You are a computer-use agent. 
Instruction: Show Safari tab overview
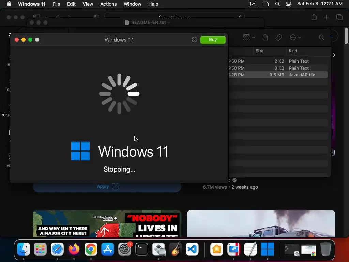tap(339, 17)
